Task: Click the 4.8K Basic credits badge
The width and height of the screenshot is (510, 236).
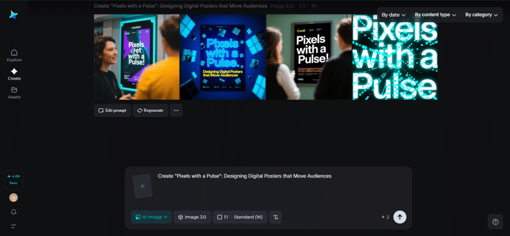Action: tap(13, 179)
